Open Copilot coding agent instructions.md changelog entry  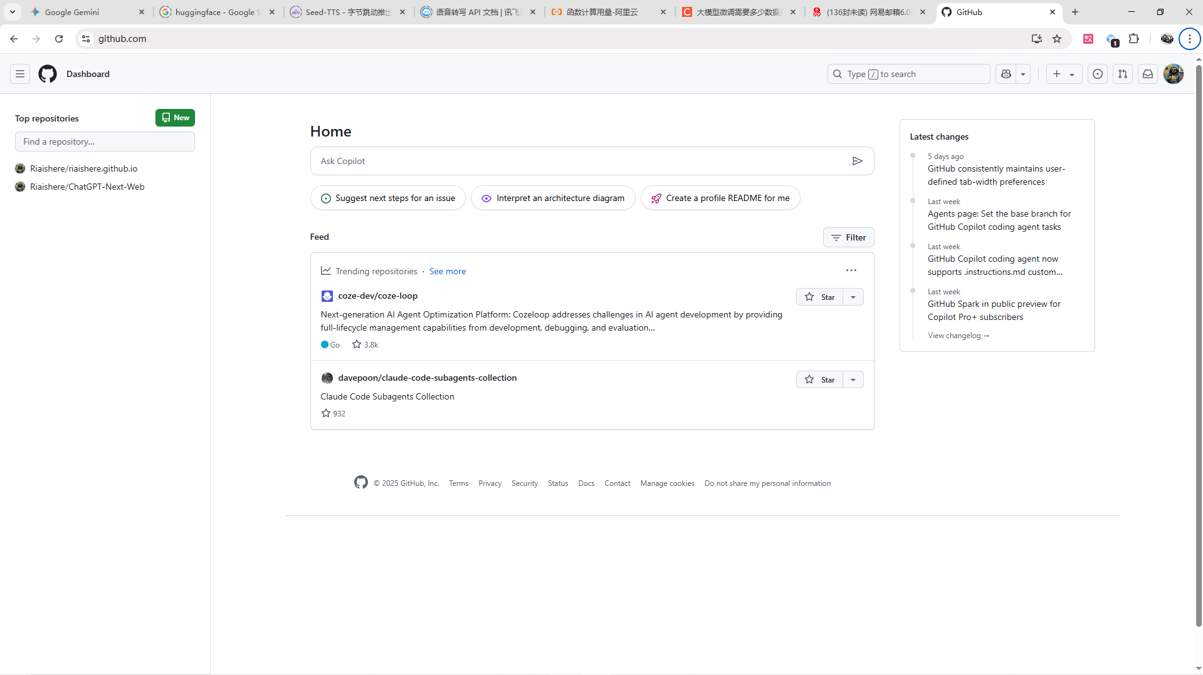coord(995,265)
